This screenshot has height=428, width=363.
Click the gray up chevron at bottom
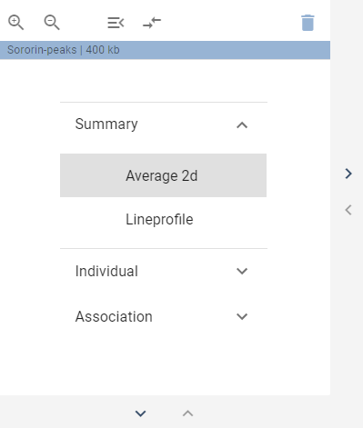coord(187,413)
